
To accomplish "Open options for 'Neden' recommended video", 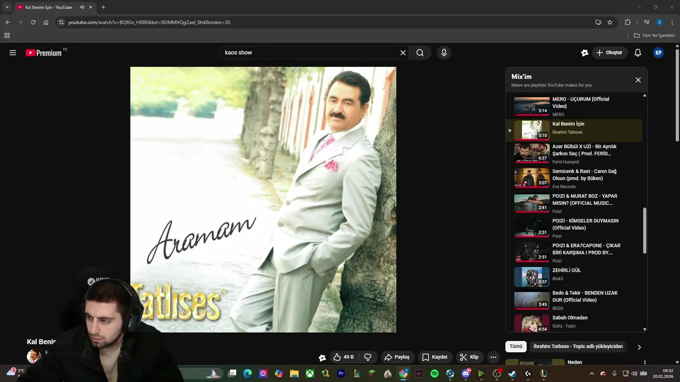I will pos(645,363).
